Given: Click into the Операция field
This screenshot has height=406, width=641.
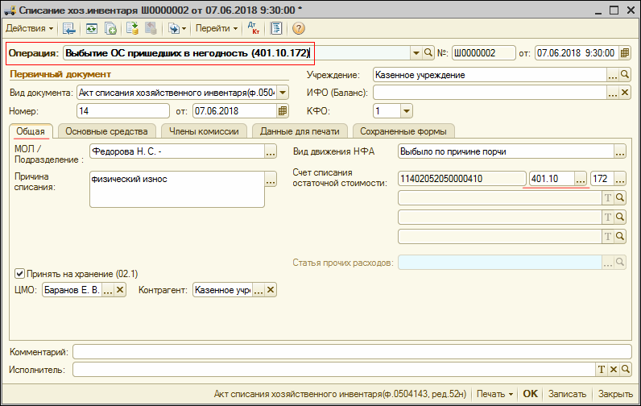Looking at the screenshot, I should 237,53.
